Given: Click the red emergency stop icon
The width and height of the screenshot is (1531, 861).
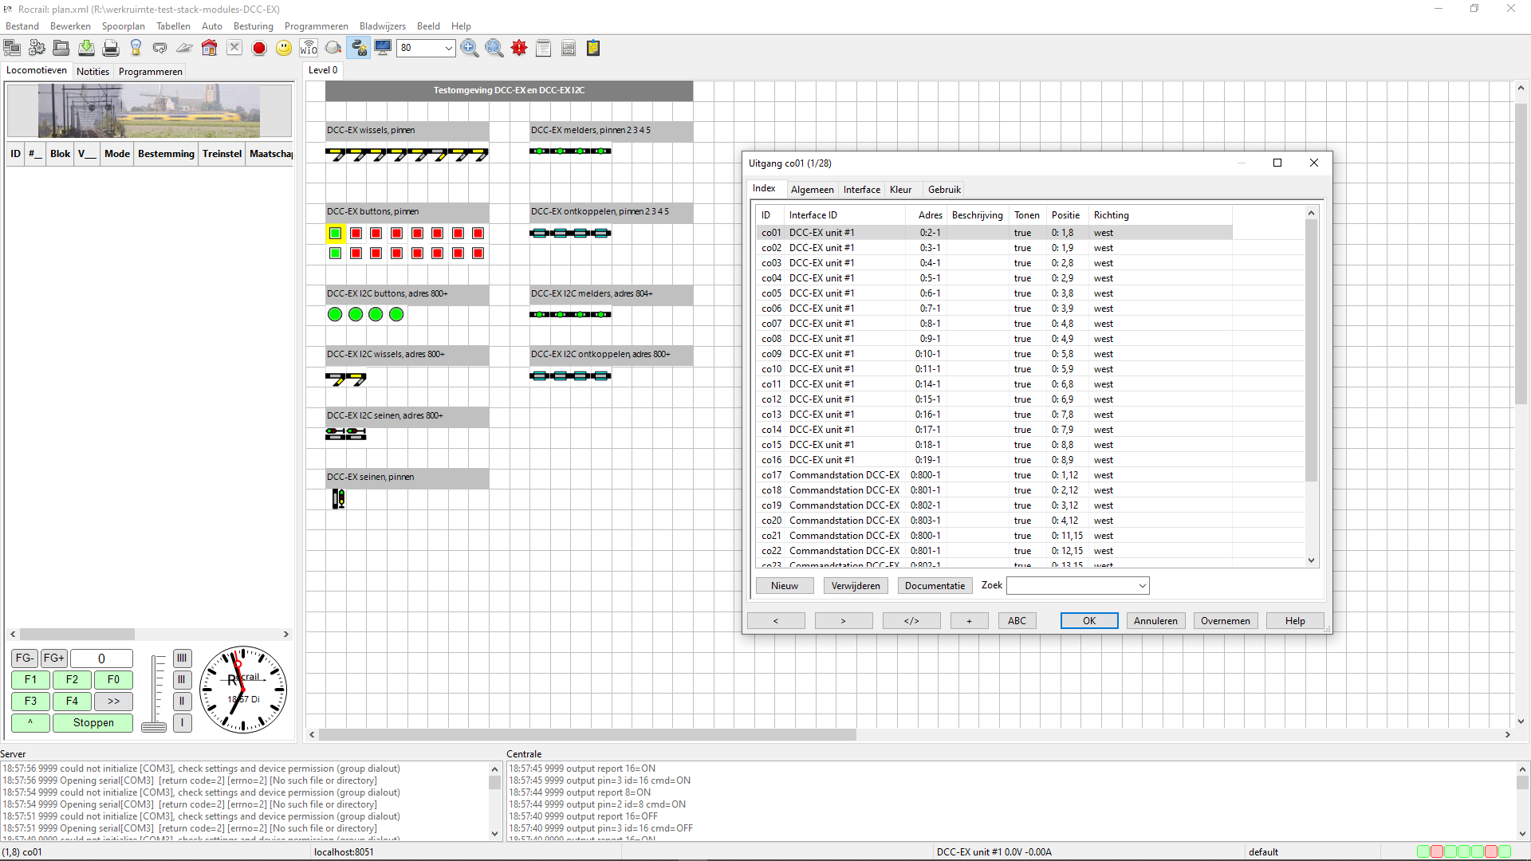Looking at the screenshot, I should point(259,49).
